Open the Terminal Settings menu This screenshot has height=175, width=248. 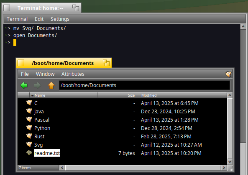click(x=60, y=19)
